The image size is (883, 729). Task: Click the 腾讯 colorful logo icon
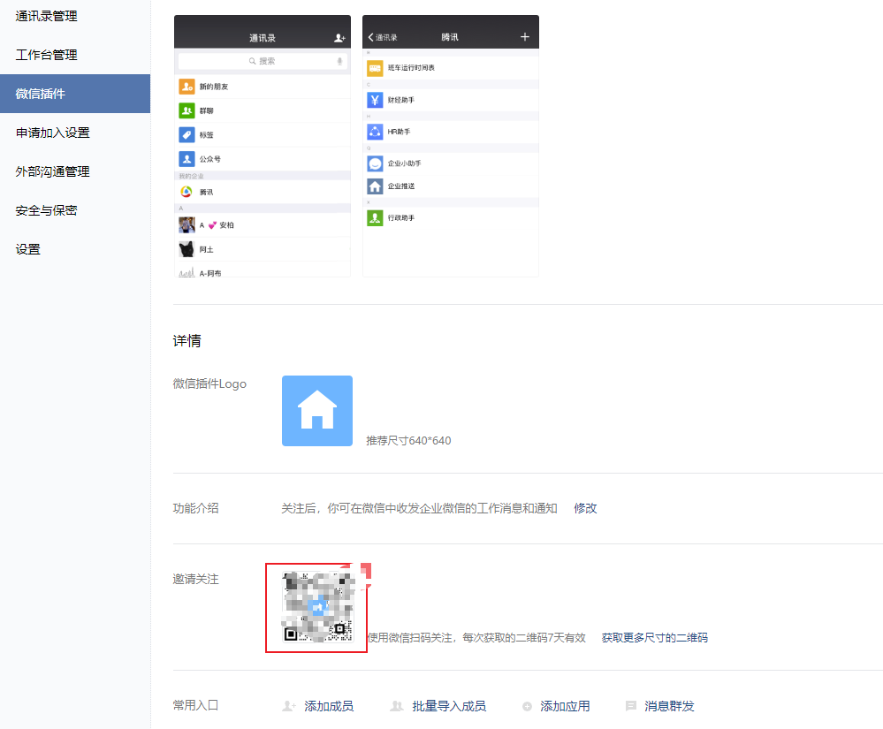point(186,192)
